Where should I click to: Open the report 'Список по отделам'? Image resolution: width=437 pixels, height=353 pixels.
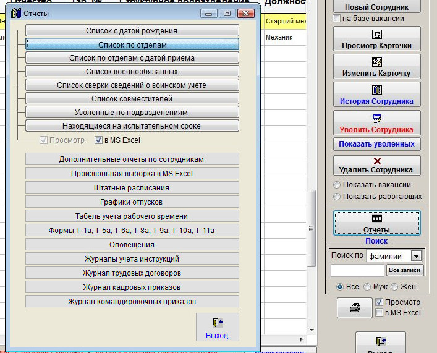pos(132,45)
